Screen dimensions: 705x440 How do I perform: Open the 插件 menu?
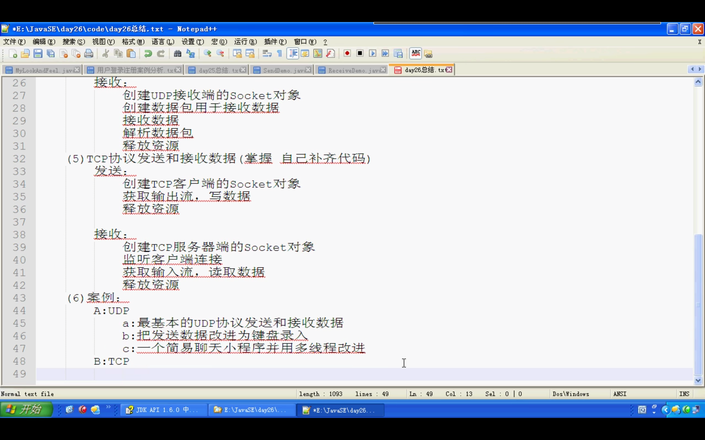point(275,42)
